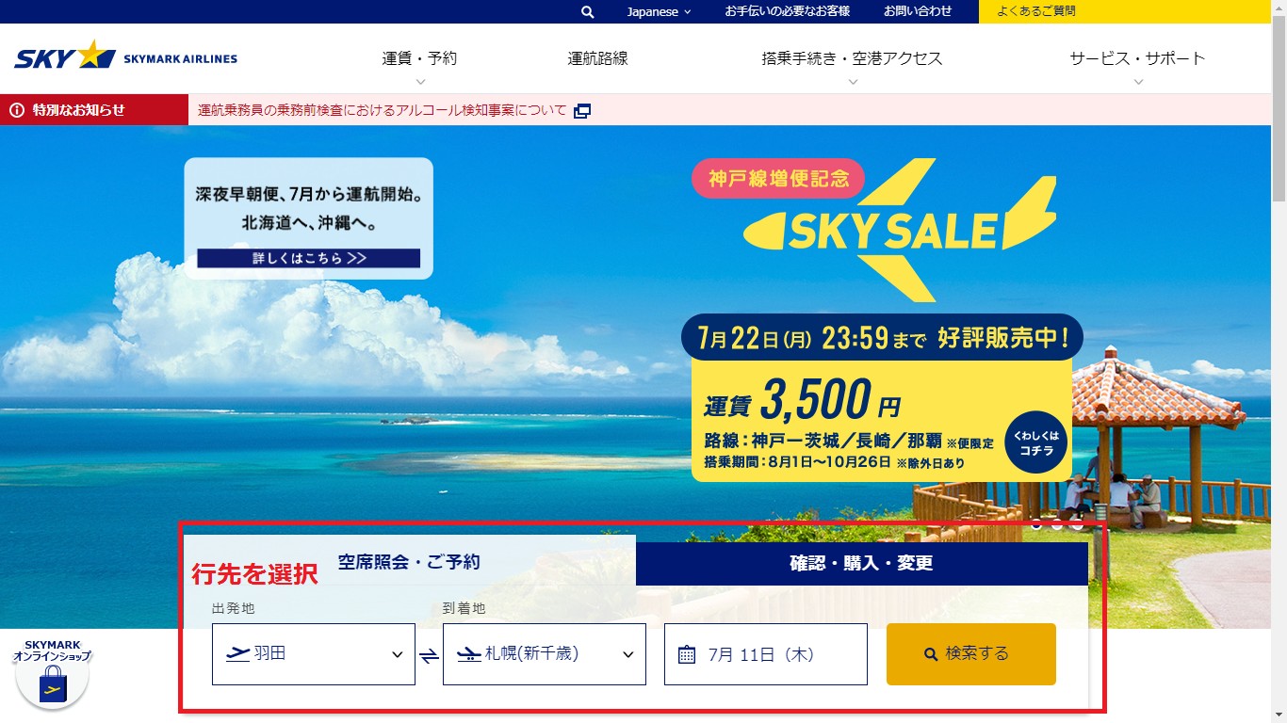
Task: Click the 検索する search button
Action: (971, 654)
